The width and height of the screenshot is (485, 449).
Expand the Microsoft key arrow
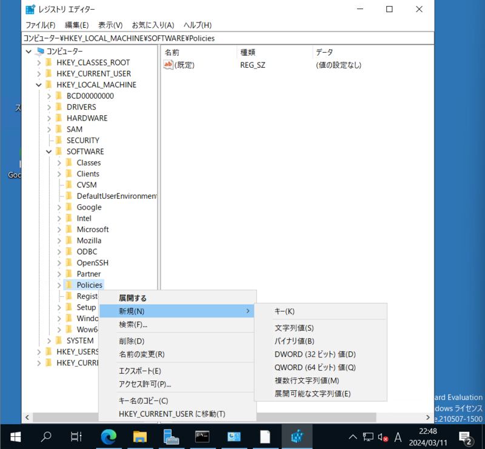click(59, 230)
